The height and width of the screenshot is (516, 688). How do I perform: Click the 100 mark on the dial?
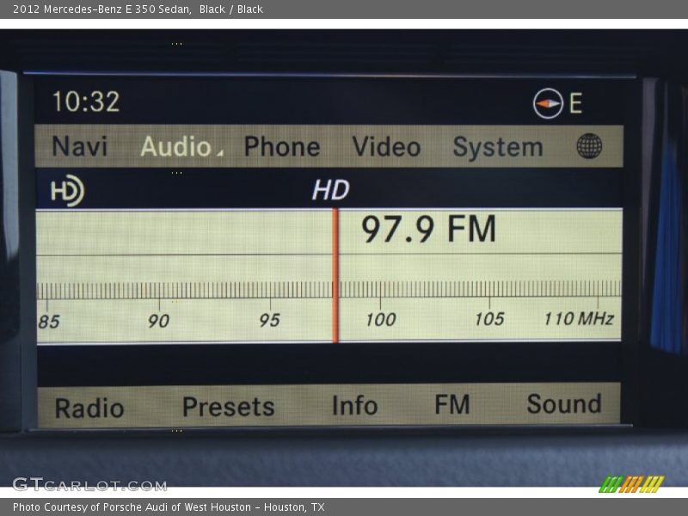click(381, 319)
